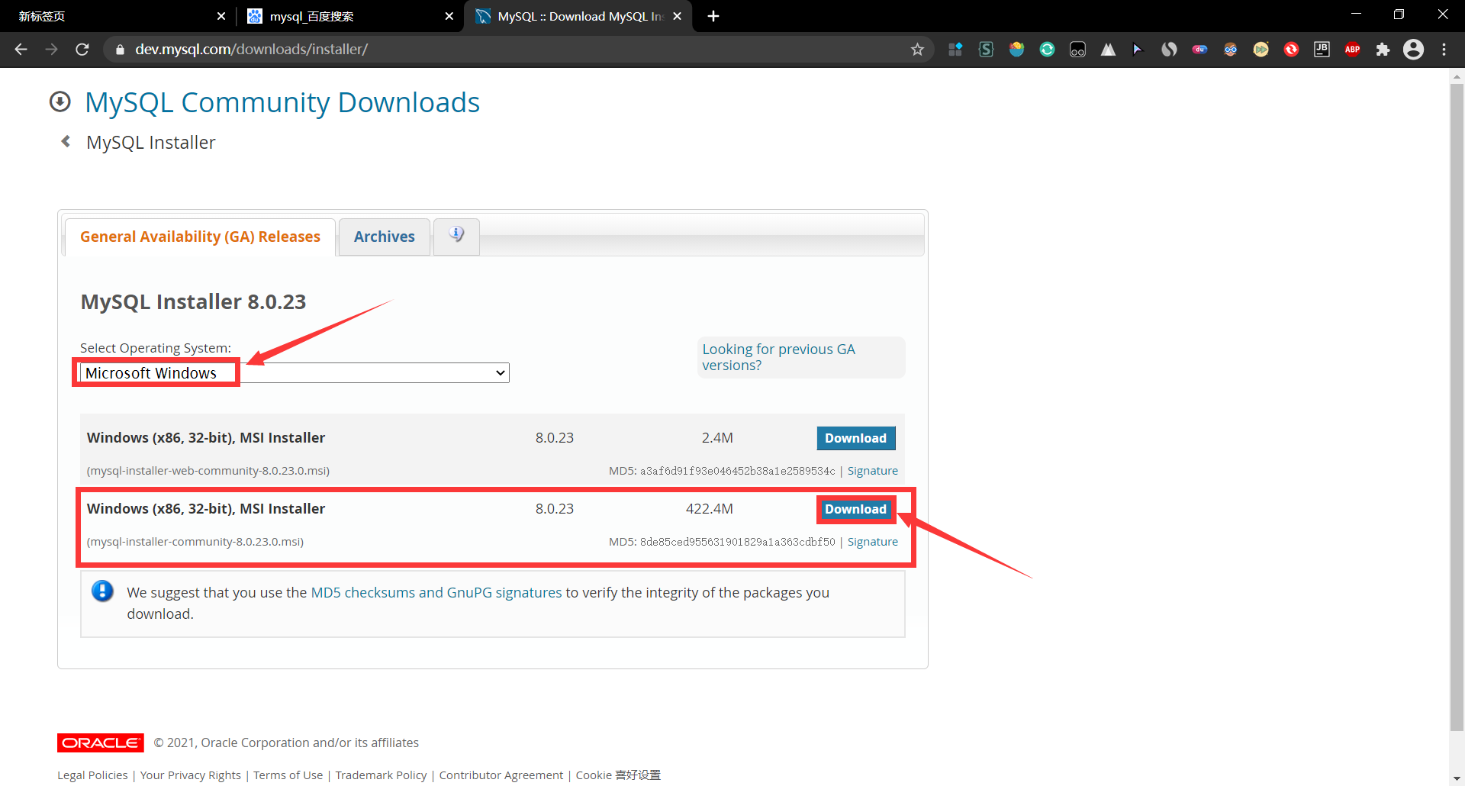Open the red circular arrows extension
1465x786 pixels.
click(x=1291, y=50)
